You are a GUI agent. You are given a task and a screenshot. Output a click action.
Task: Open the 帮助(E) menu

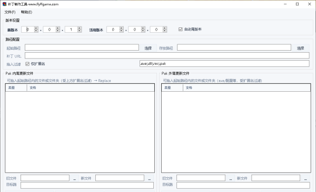point(27,12)
